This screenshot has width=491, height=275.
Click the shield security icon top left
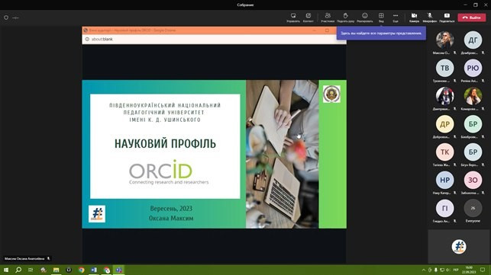tap(6, 18)
